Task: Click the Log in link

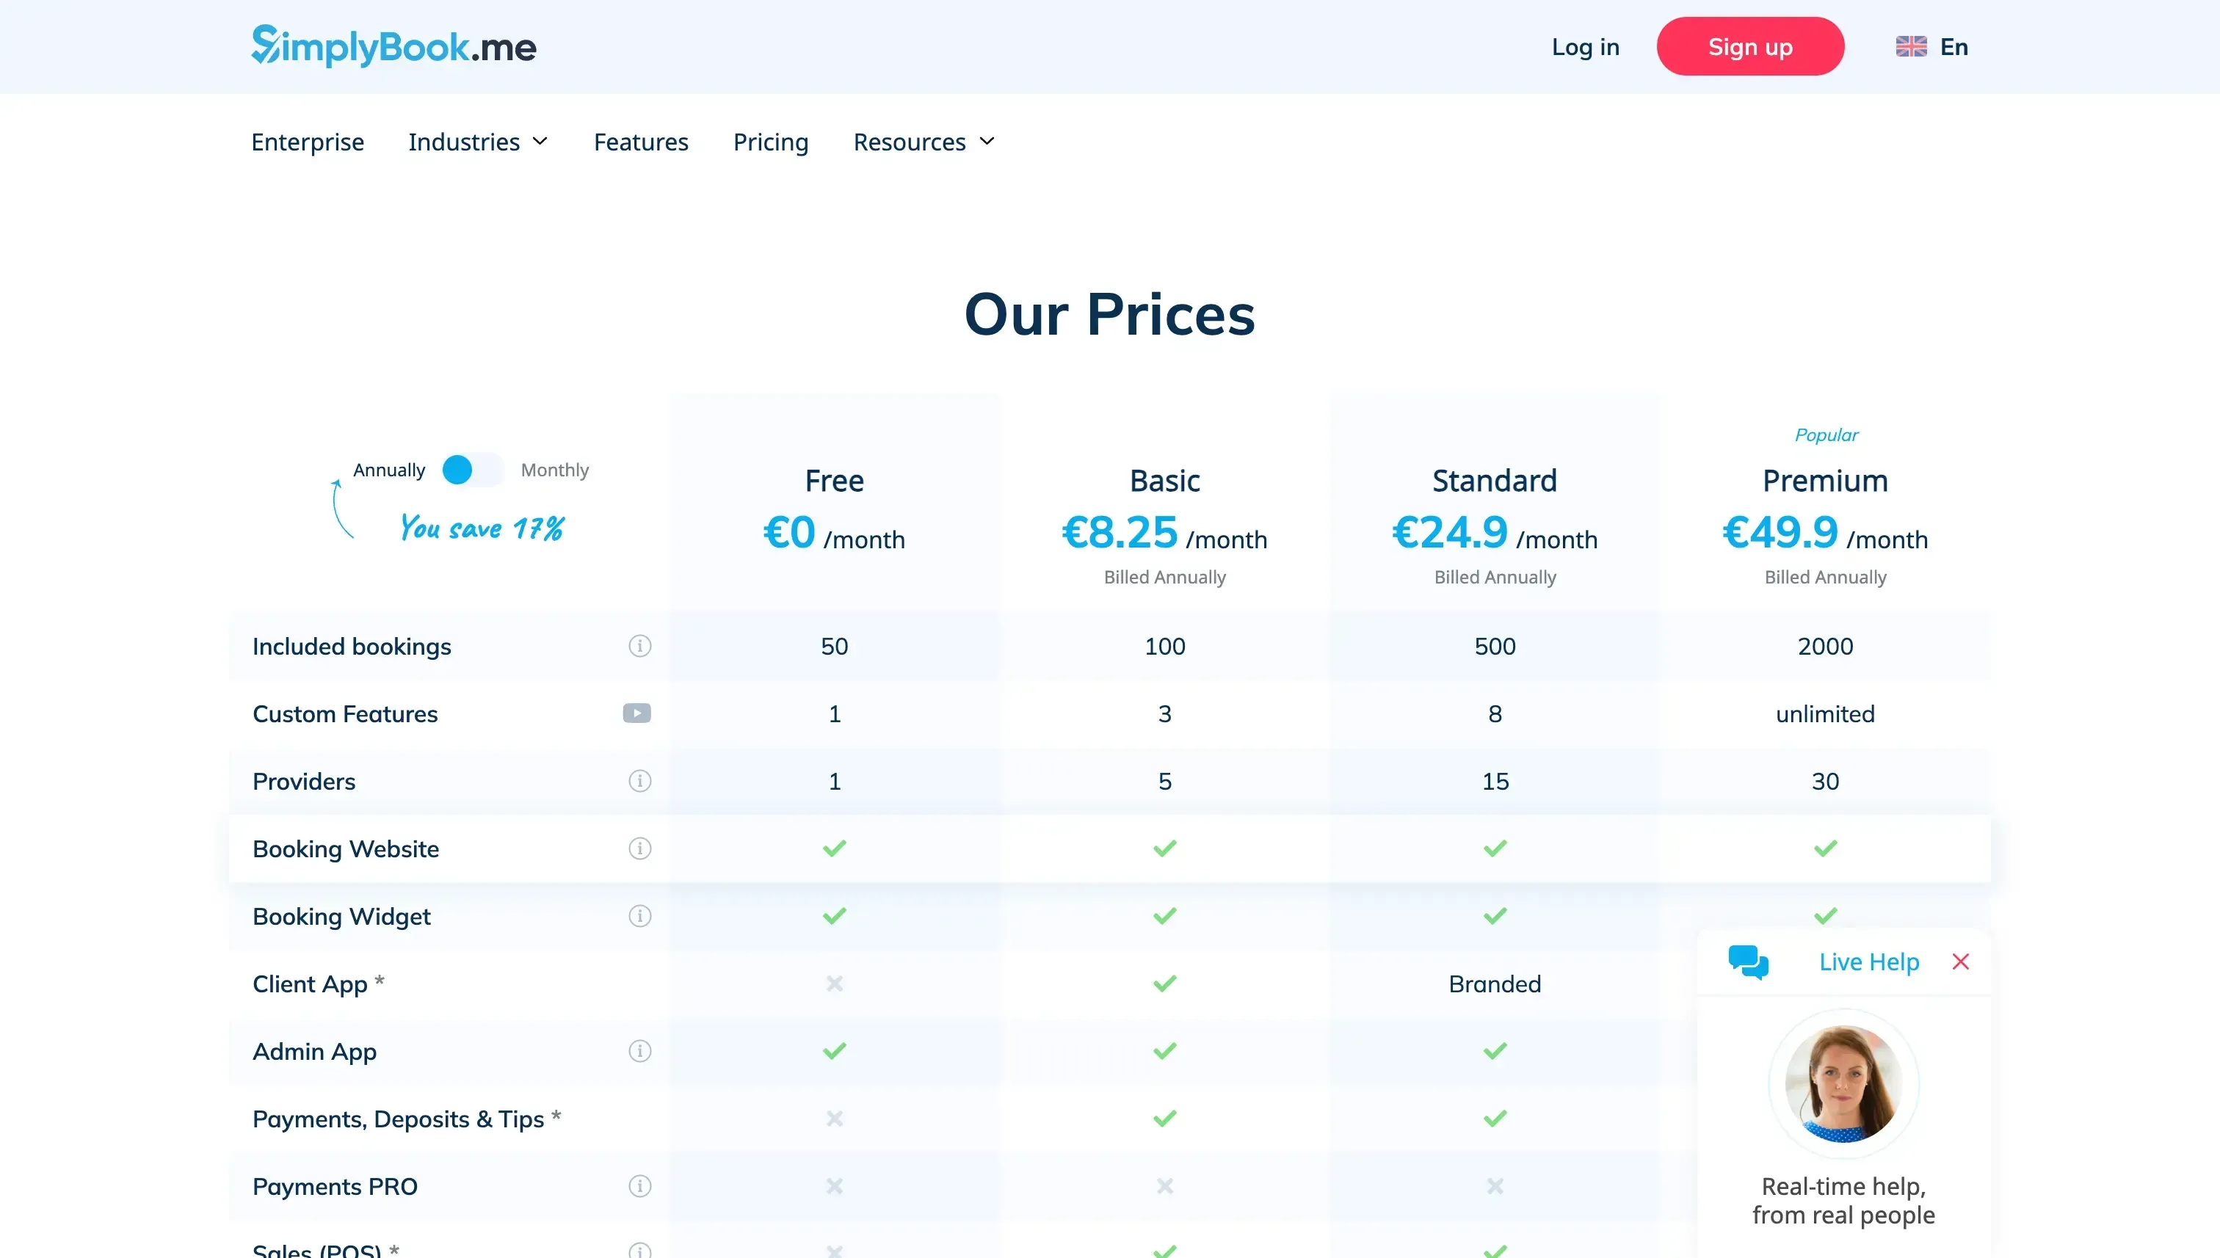Action: click(1585, 48)
